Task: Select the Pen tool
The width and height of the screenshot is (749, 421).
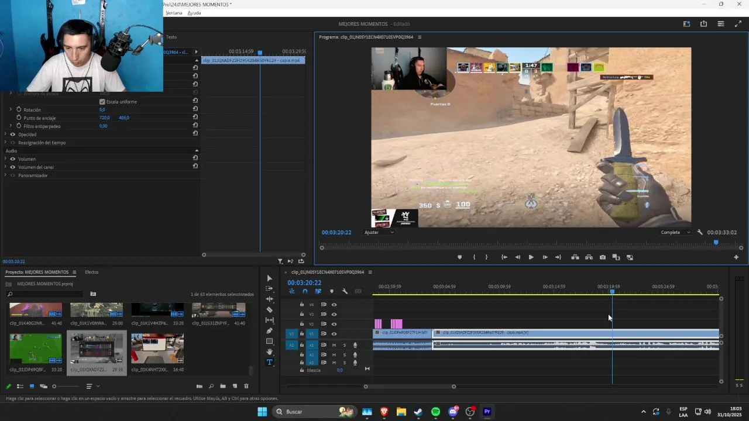Action: coord(269,331)
